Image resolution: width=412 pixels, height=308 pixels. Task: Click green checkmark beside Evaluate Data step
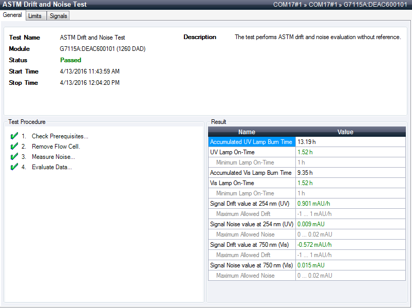pos(14,167)
